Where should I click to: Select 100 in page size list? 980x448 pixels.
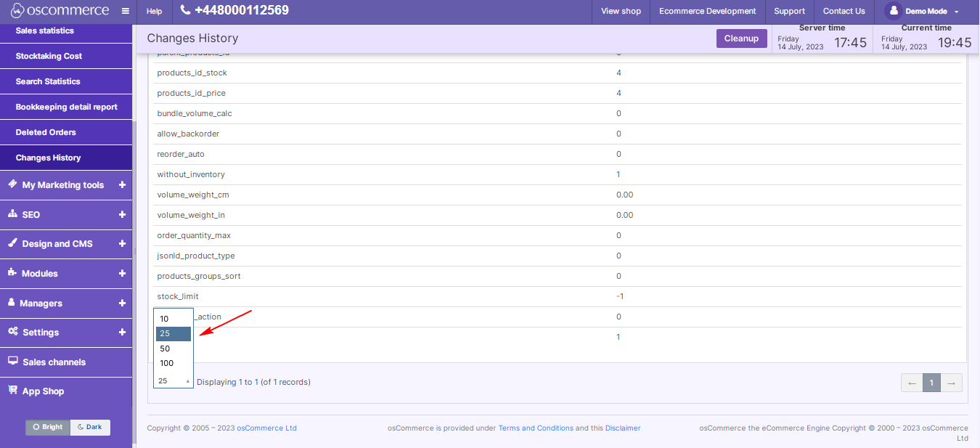(x=173, y=363)
